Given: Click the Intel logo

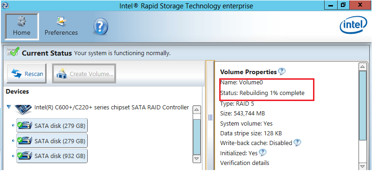Looking at the screenshot, I should click(353, 25).
